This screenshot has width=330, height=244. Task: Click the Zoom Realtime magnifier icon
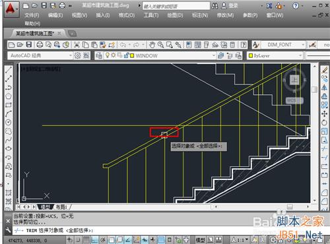coord(160,45)
